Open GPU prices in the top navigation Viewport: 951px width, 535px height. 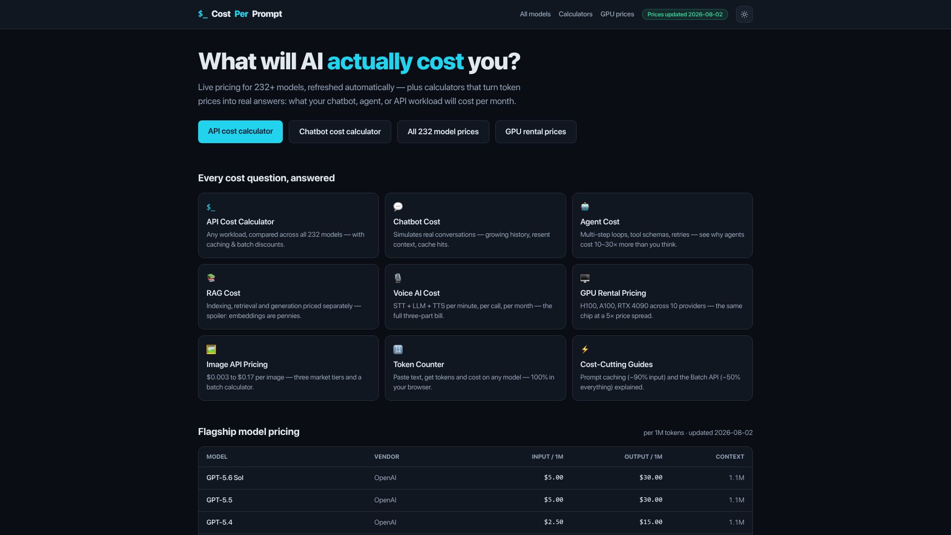pyautogui.click(x=617, y=14)
